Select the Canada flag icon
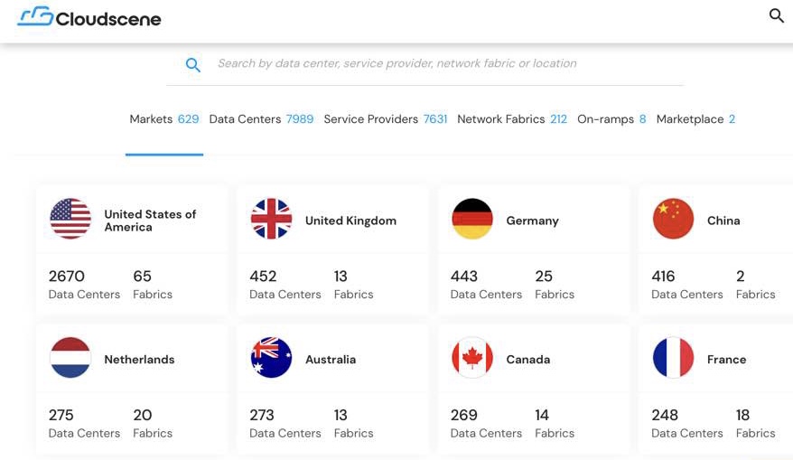This screenshot has height=460, width=793. coord(471,357)
